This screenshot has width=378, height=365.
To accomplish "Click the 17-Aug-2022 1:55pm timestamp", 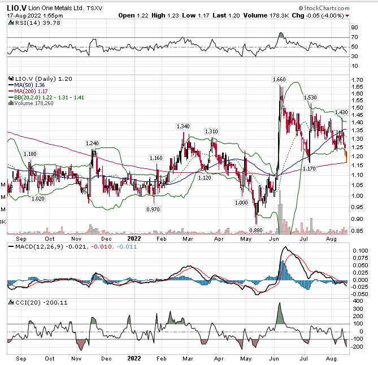I will point(35,16).
